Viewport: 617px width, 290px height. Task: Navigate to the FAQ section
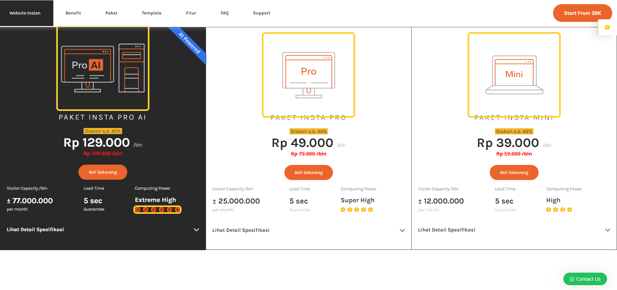(225, 13)
